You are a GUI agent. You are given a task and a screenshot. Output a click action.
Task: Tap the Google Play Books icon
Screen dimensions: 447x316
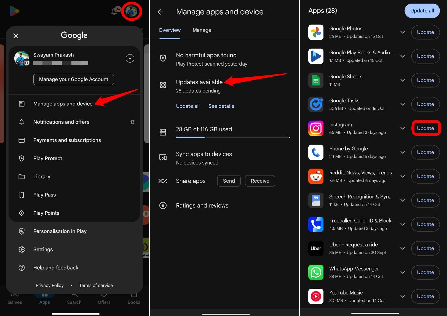click(x=316, y=56)
